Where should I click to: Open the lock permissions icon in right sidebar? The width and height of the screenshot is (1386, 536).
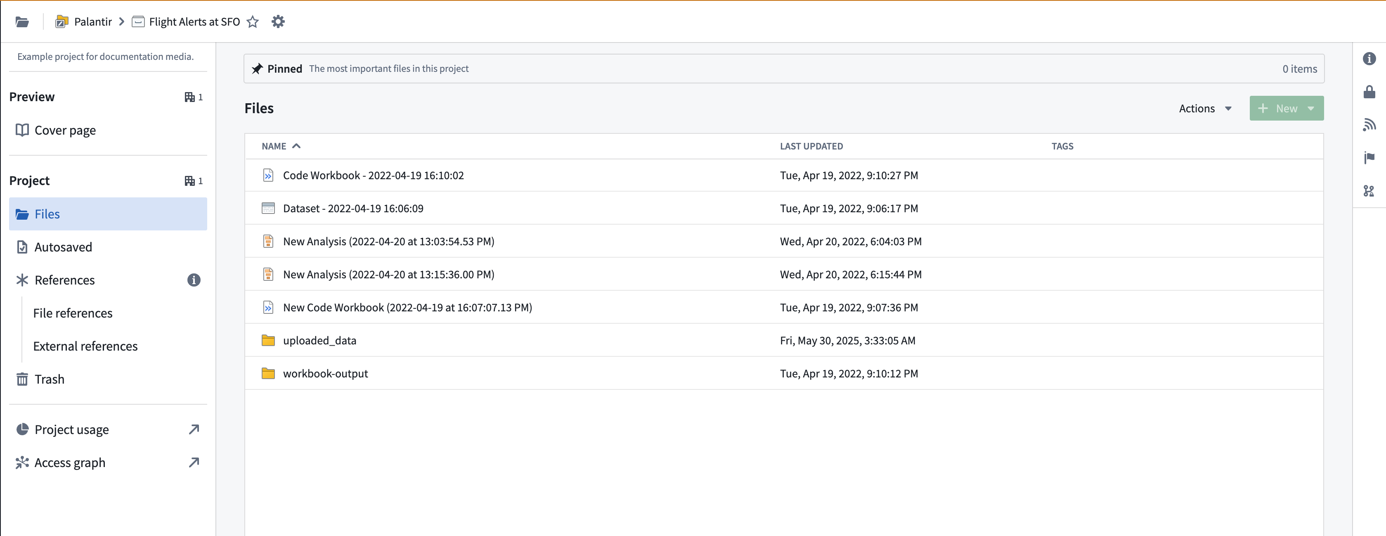click(x=1369, y=92)
